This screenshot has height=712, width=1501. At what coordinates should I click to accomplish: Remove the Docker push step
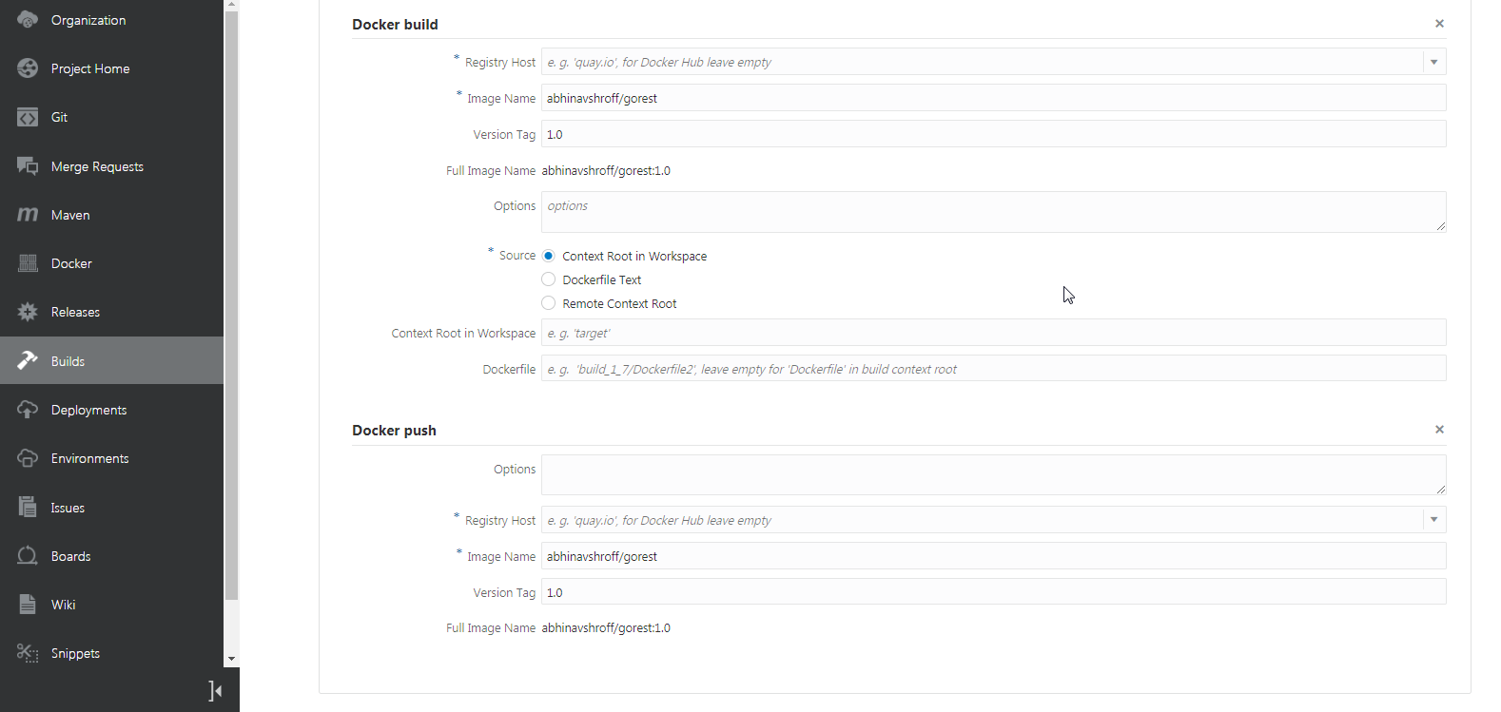coord(1439,430)
